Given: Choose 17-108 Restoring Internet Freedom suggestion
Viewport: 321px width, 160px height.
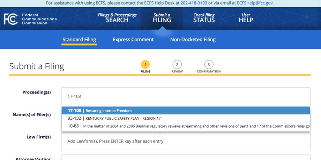Looking at the screenshot, I should [x=186, y=111].
